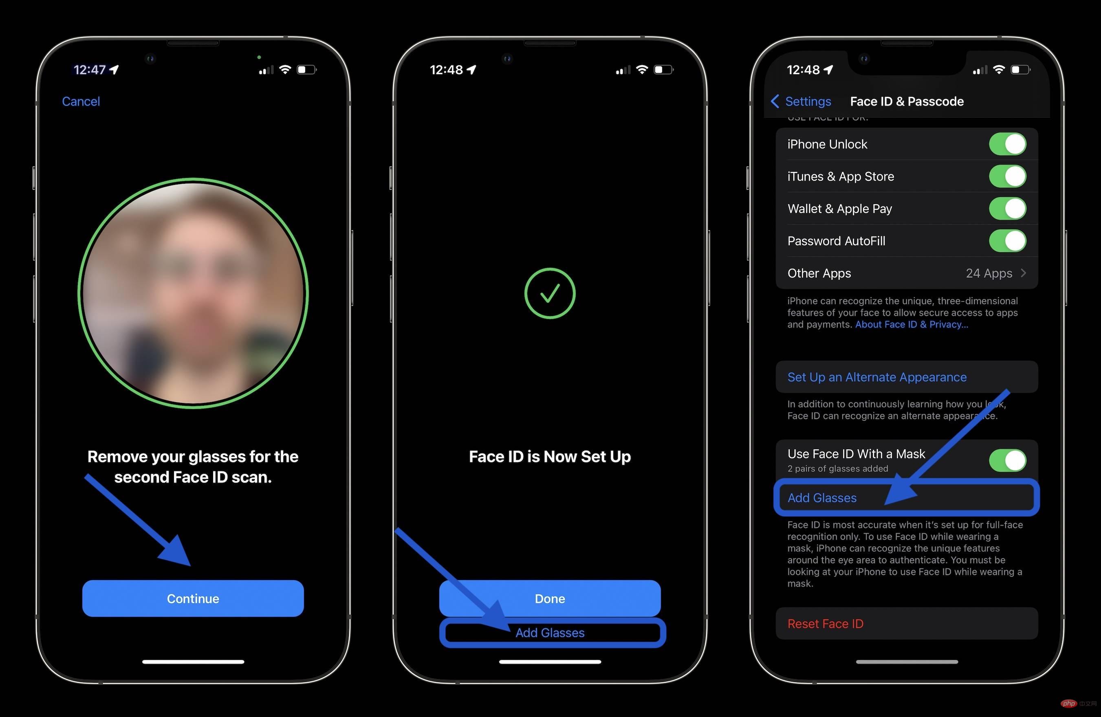Open Set Up an Alternate Appearance
Viewport: 1101px width, 717px height.
point(876,377)
